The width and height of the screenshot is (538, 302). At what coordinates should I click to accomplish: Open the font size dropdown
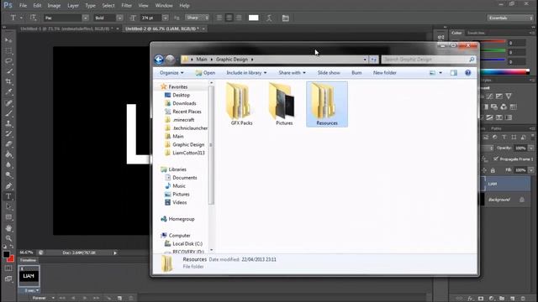(x=166, y=18)
